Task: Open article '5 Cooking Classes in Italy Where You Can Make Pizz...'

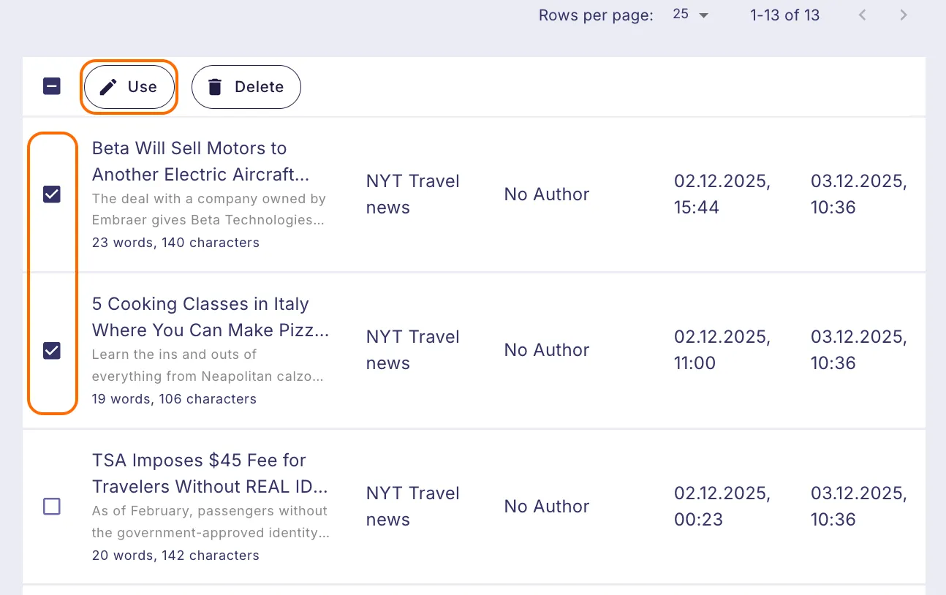Action: (211, 317)
